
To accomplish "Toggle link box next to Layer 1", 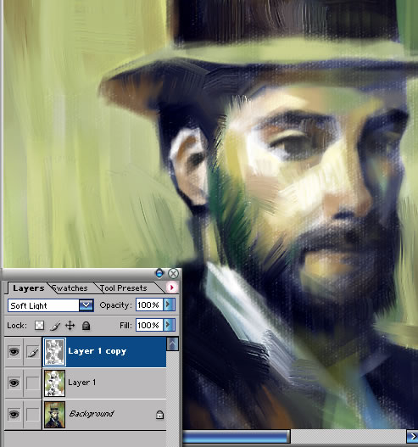I will [x=32, y=383].
